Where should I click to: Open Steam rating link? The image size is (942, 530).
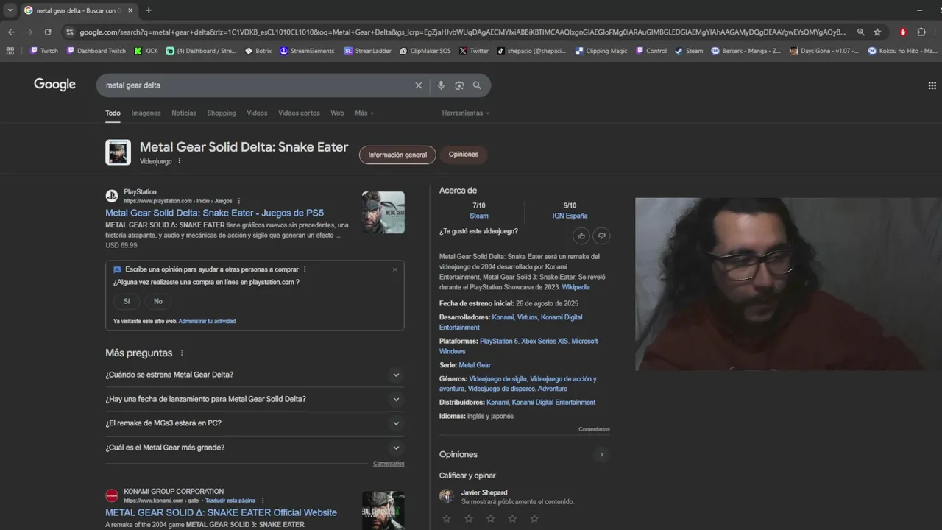coord(479,216)
